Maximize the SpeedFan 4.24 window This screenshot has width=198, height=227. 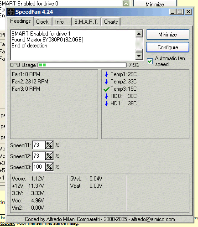[x=180, y=12]
